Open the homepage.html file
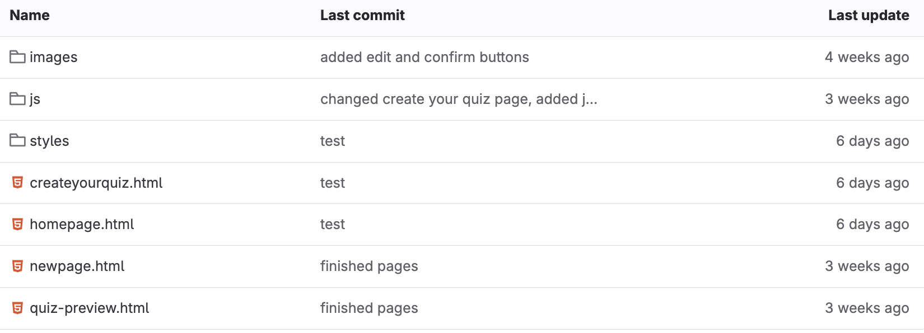 pyautogui.click(x=82, y=224)
